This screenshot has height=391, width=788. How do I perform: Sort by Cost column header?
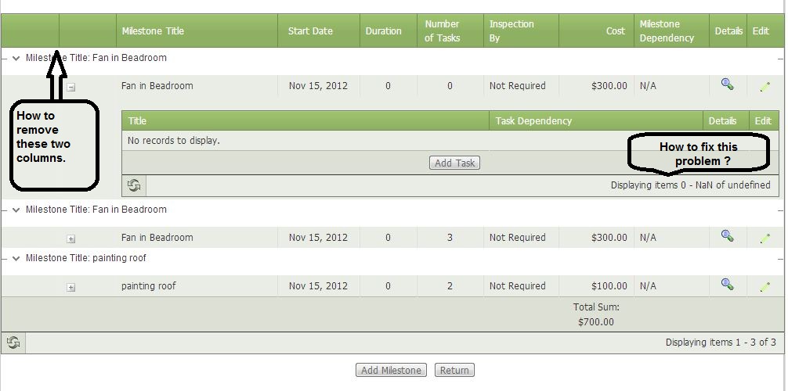615,31
